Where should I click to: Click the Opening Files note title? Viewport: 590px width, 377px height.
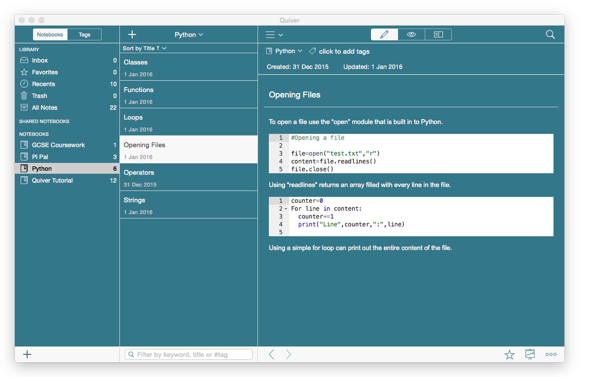pyautogui.click(x=295, y=94)
